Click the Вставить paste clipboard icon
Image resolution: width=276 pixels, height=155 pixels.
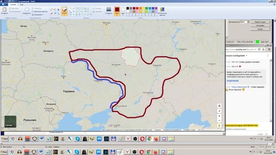4,9
